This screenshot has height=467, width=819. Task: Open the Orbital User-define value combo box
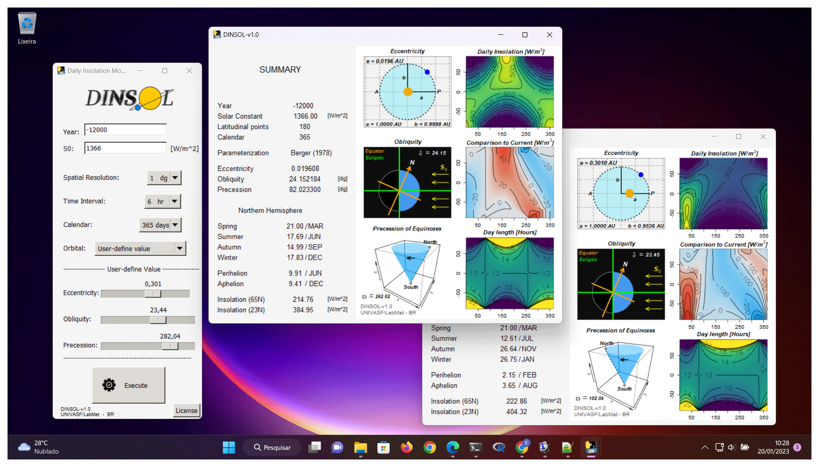coord(180,248)
